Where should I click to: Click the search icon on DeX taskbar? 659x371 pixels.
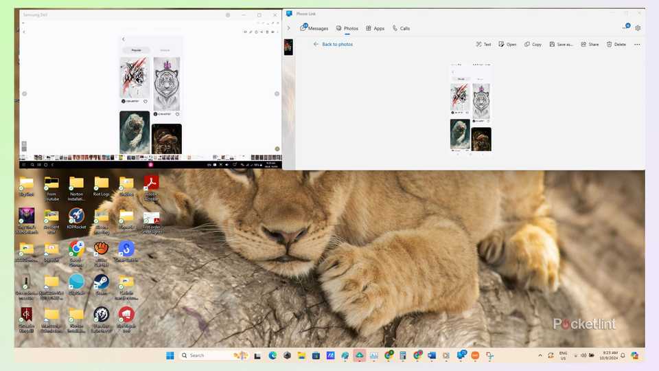32,165
